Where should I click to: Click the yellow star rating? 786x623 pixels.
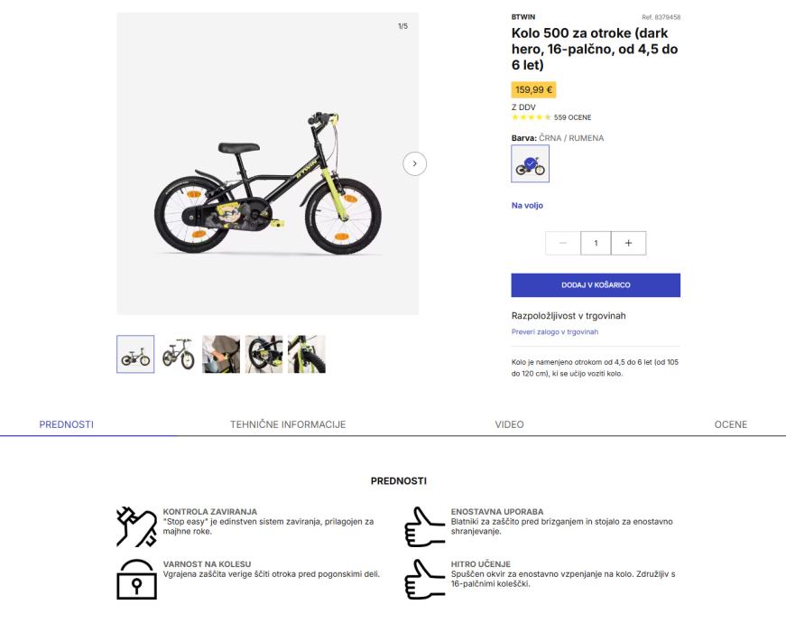531,117
